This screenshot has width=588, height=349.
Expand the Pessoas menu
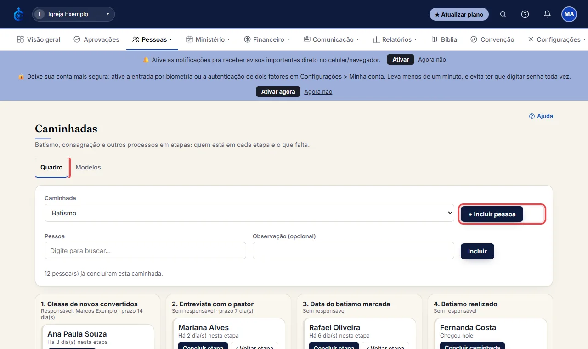click(152, 39)
